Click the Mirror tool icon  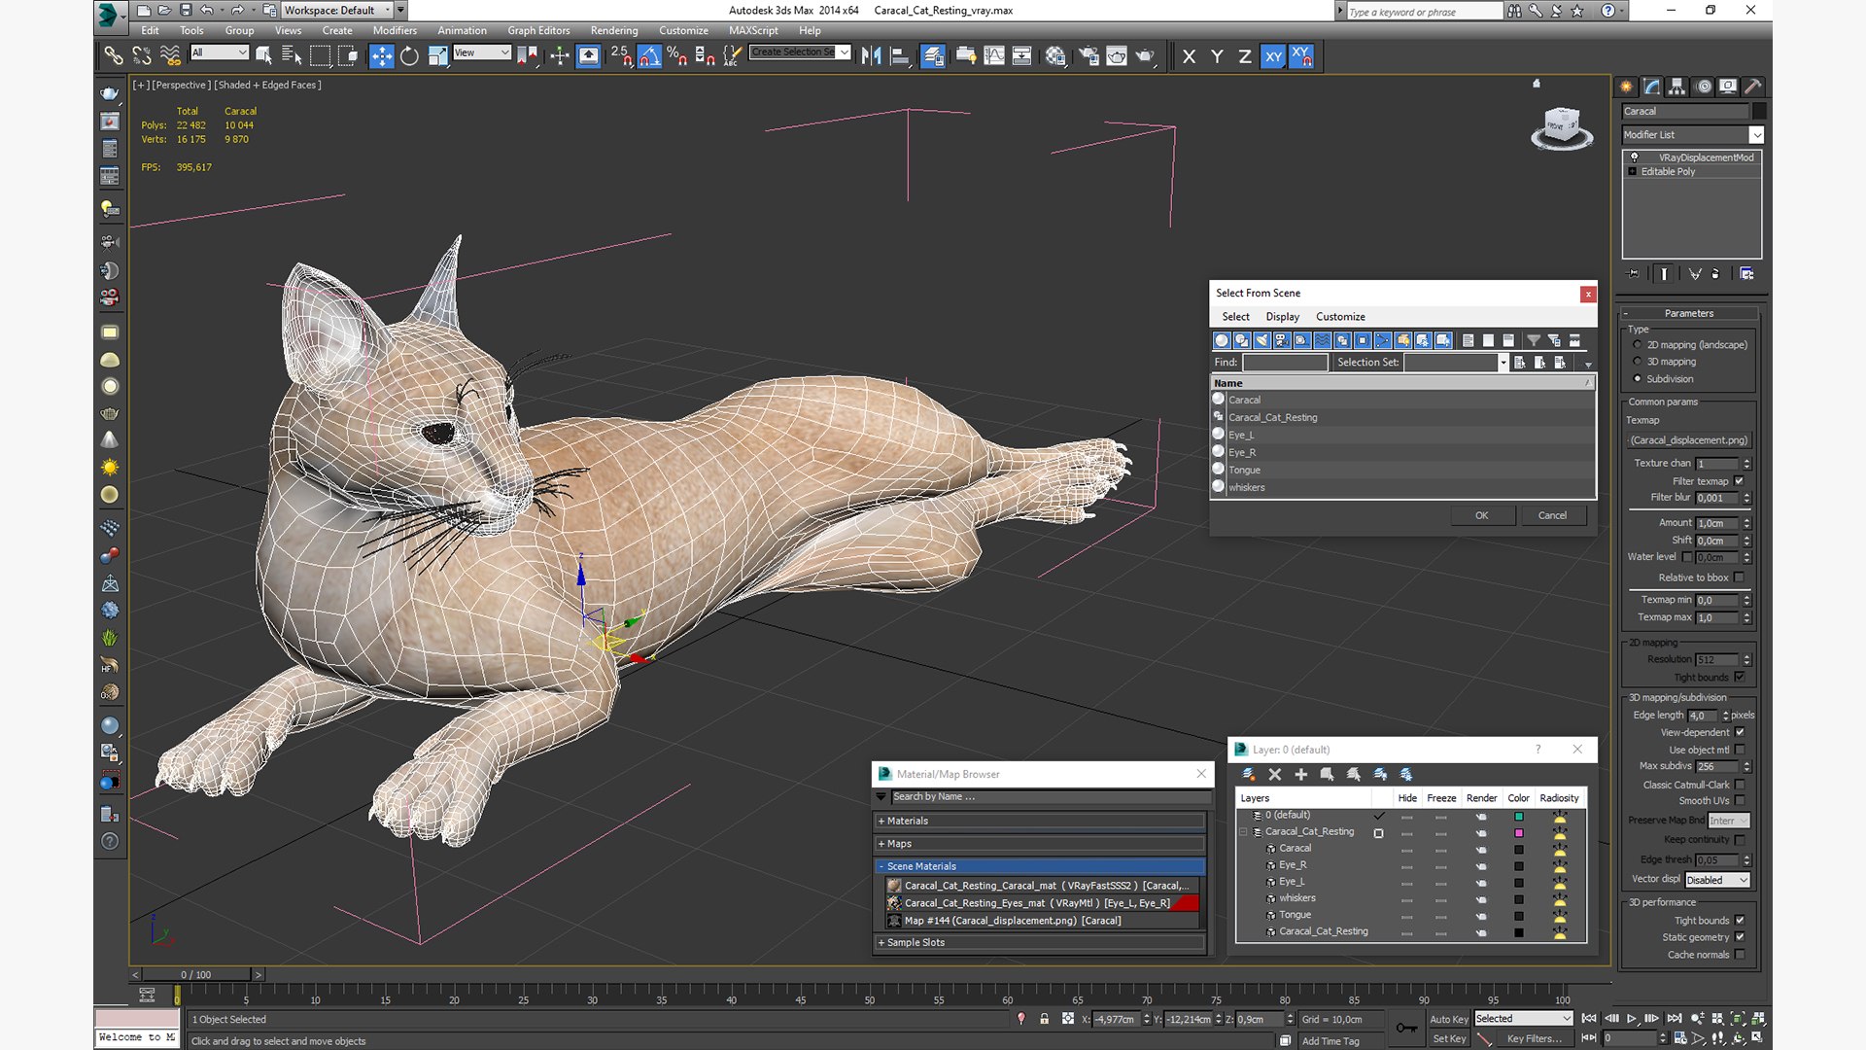pyautogui.click(x=872, y=56)
